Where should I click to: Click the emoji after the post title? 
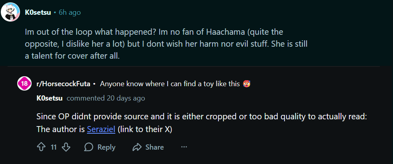coord(247,84)
